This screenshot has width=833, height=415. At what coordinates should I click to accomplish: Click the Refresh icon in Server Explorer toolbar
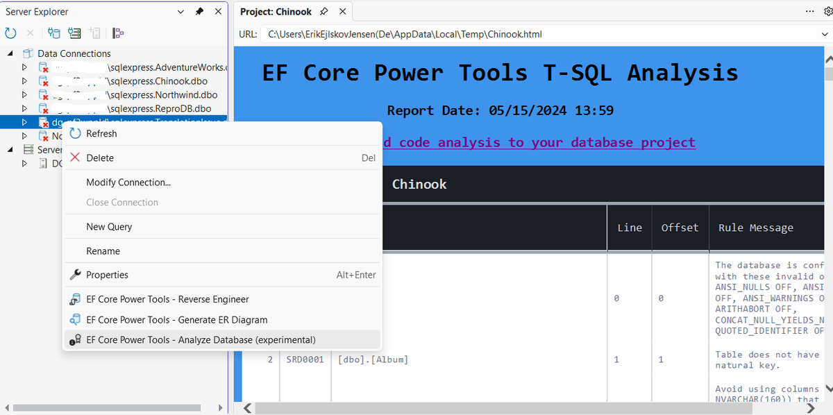[x=10, y=33]
